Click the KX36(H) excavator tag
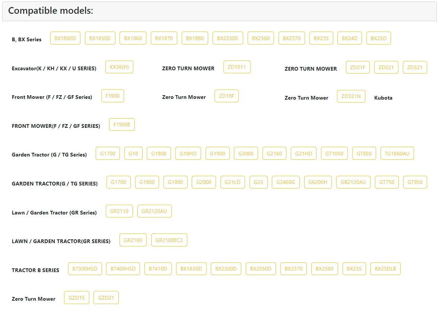This screenshot has height=323, width=439. coord(119,67)
